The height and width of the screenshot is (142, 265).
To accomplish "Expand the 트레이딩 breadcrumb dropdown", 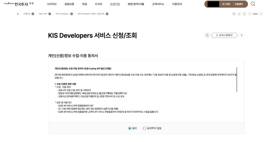I will point(33,14).
